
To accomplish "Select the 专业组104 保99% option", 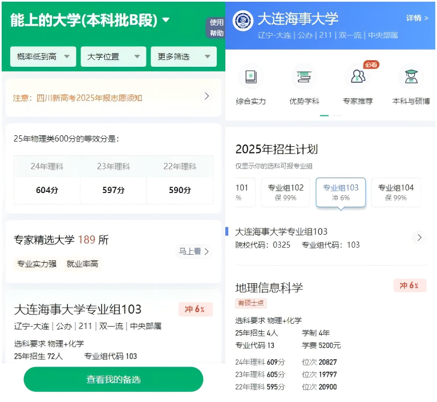I will (395, 192).
